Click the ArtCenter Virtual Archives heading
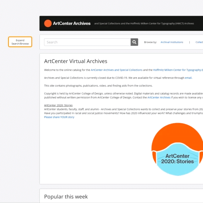The height and width of the screenshot is (203, 203). [x=76, y=61]
